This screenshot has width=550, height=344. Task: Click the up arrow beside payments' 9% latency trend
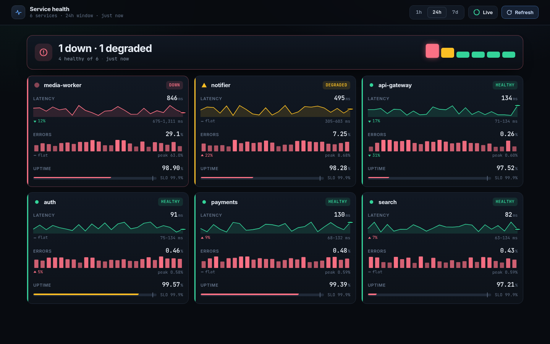(202, 238)
